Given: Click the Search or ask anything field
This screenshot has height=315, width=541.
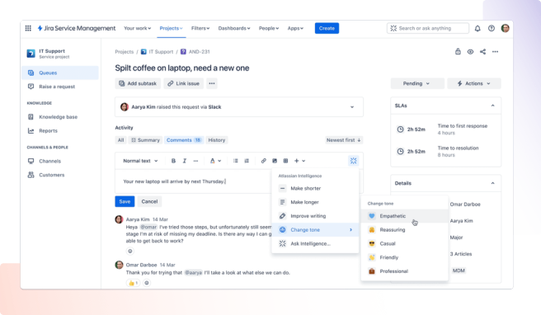Looking at the screenshot, I should point(428,28).
